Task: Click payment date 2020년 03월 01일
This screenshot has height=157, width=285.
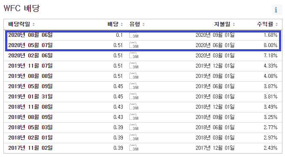Action: coord(215,56)
